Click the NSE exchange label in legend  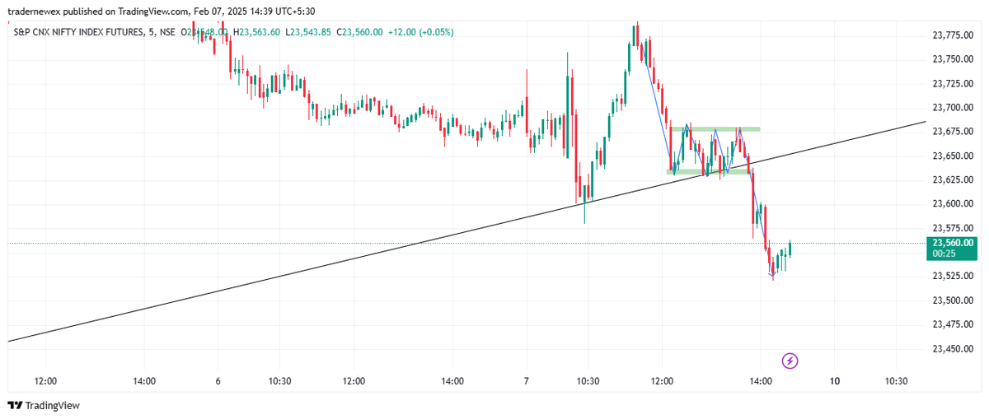(168, 32)
